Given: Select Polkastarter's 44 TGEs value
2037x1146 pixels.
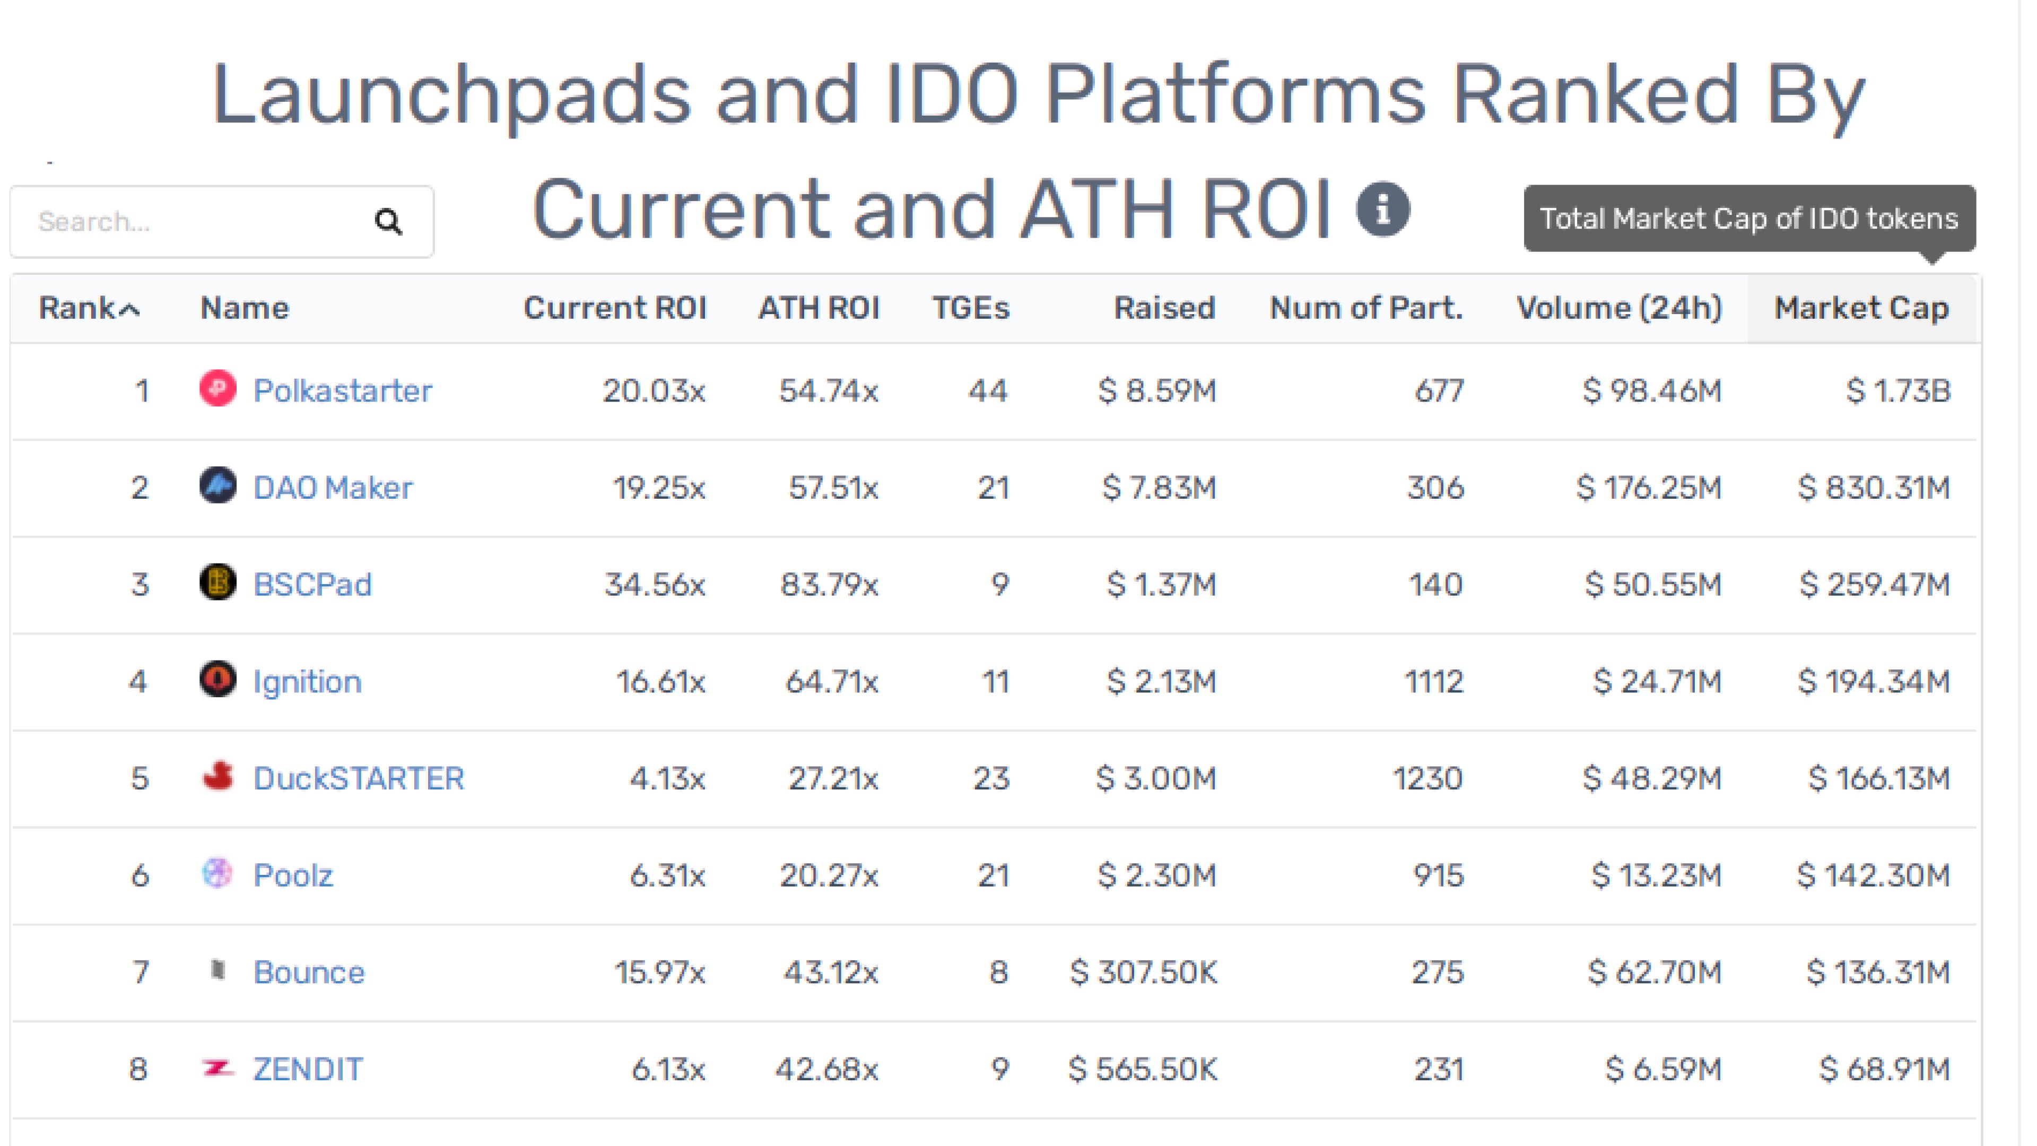Looking at the screenshot, I should 988,390.
